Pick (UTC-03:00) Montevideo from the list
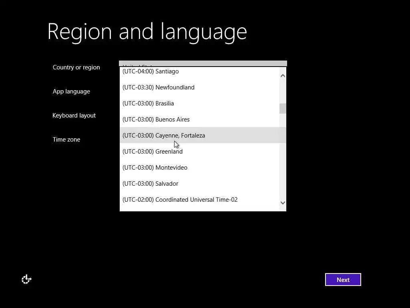Image resolution: width=410 pixels, height=308 pixels. click(199, 167)
